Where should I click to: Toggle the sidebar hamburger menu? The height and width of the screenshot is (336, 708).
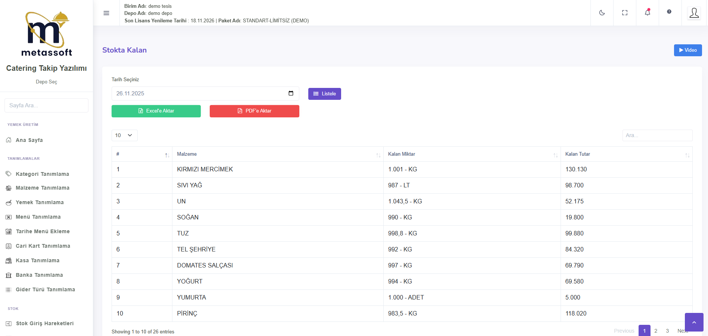coord(106,13)
